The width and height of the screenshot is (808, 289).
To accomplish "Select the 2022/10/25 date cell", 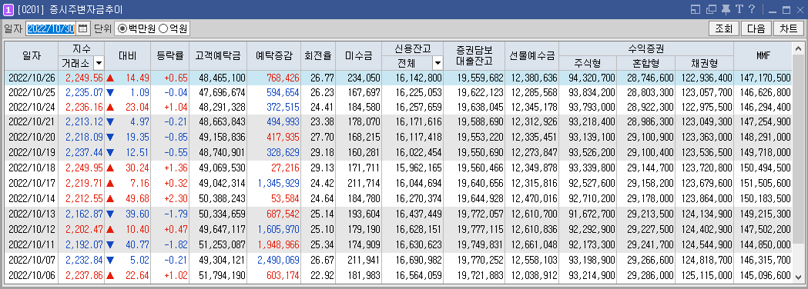I will [32, 92].
